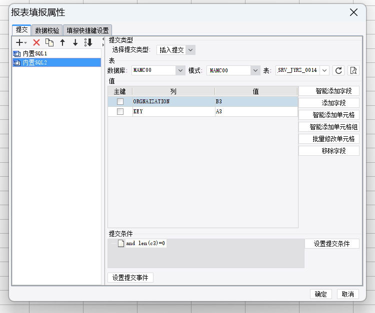Viewport: 375px width, 313px height.
Task: Select the and len(c3)=0 condition
Action: point(145,243)
